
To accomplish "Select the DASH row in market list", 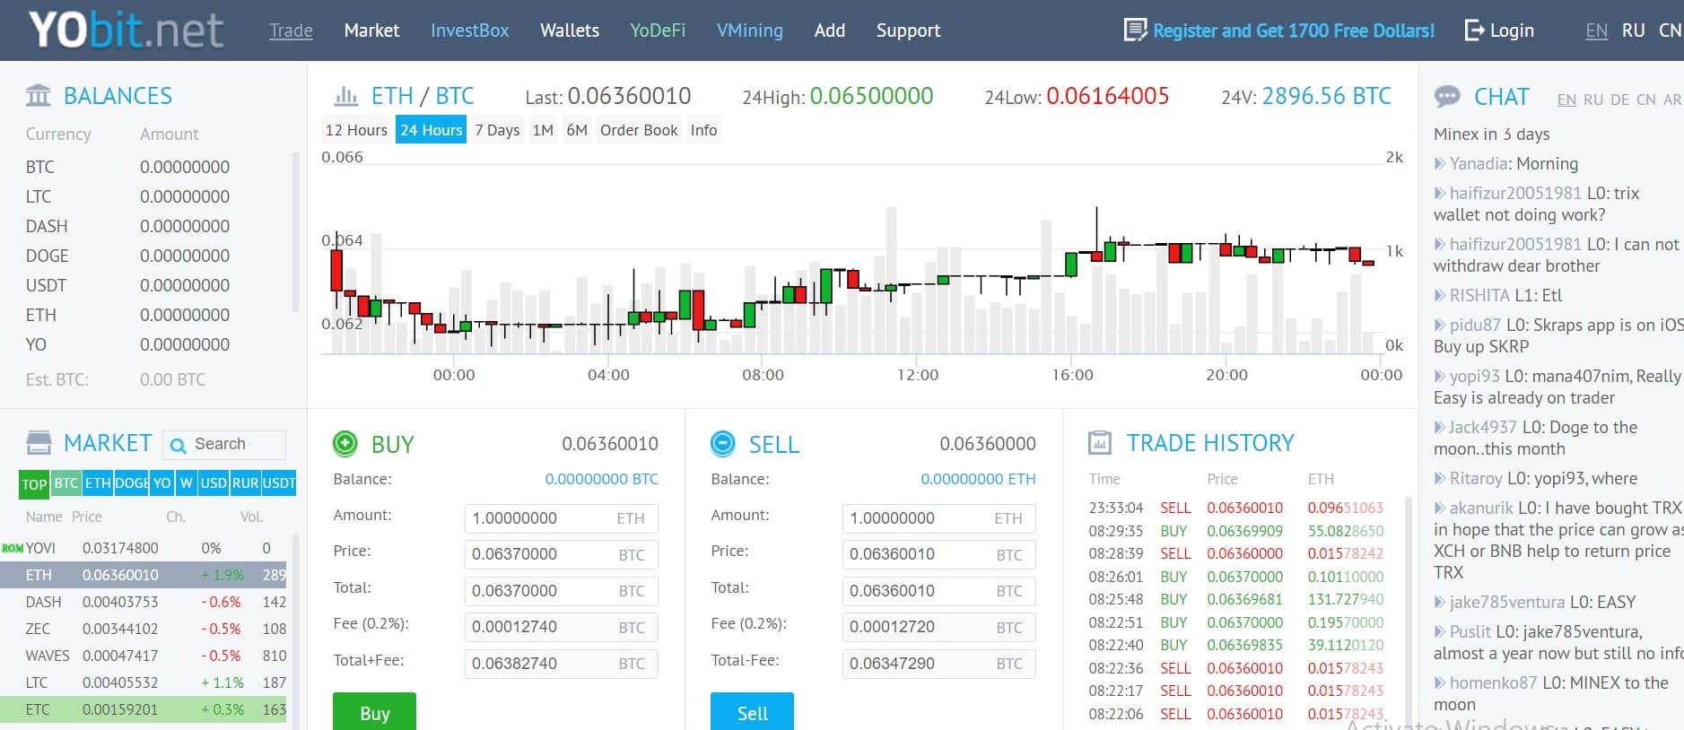I will pos(144,602).
